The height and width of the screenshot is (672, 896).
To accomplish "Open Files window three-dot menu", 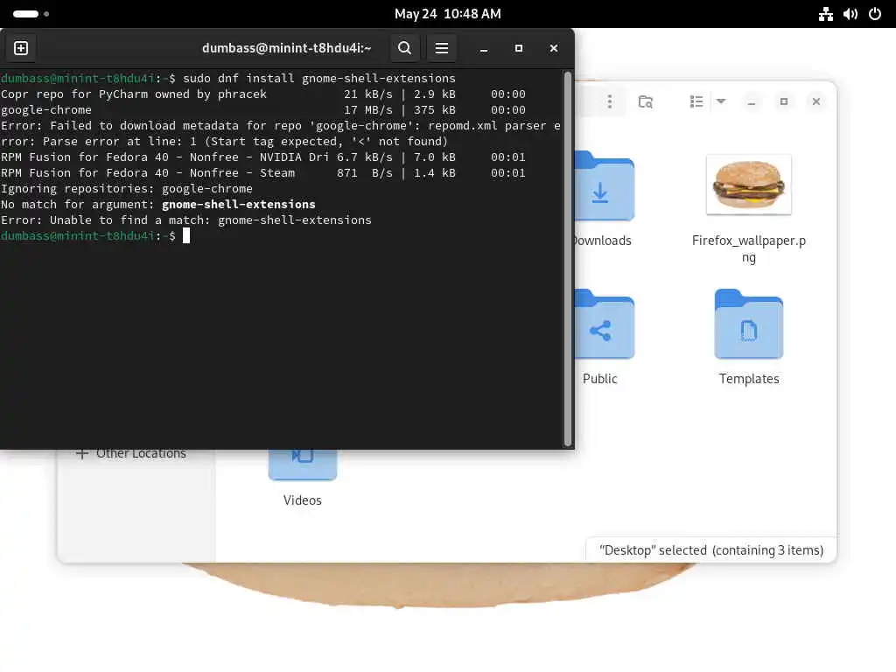I will 610,101.
